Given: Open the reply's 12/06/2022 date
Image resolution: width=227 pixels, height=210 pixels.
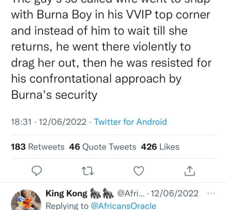Looking at the screenshot, I should [x=176, y=193].
